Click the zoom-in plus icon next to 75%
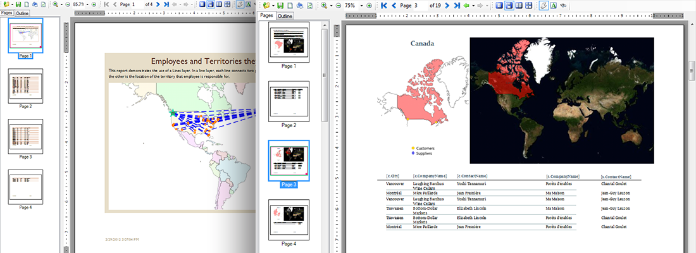The width and height of the screenshot is (696, 253). pyautogui.click(x=369, y=5)
